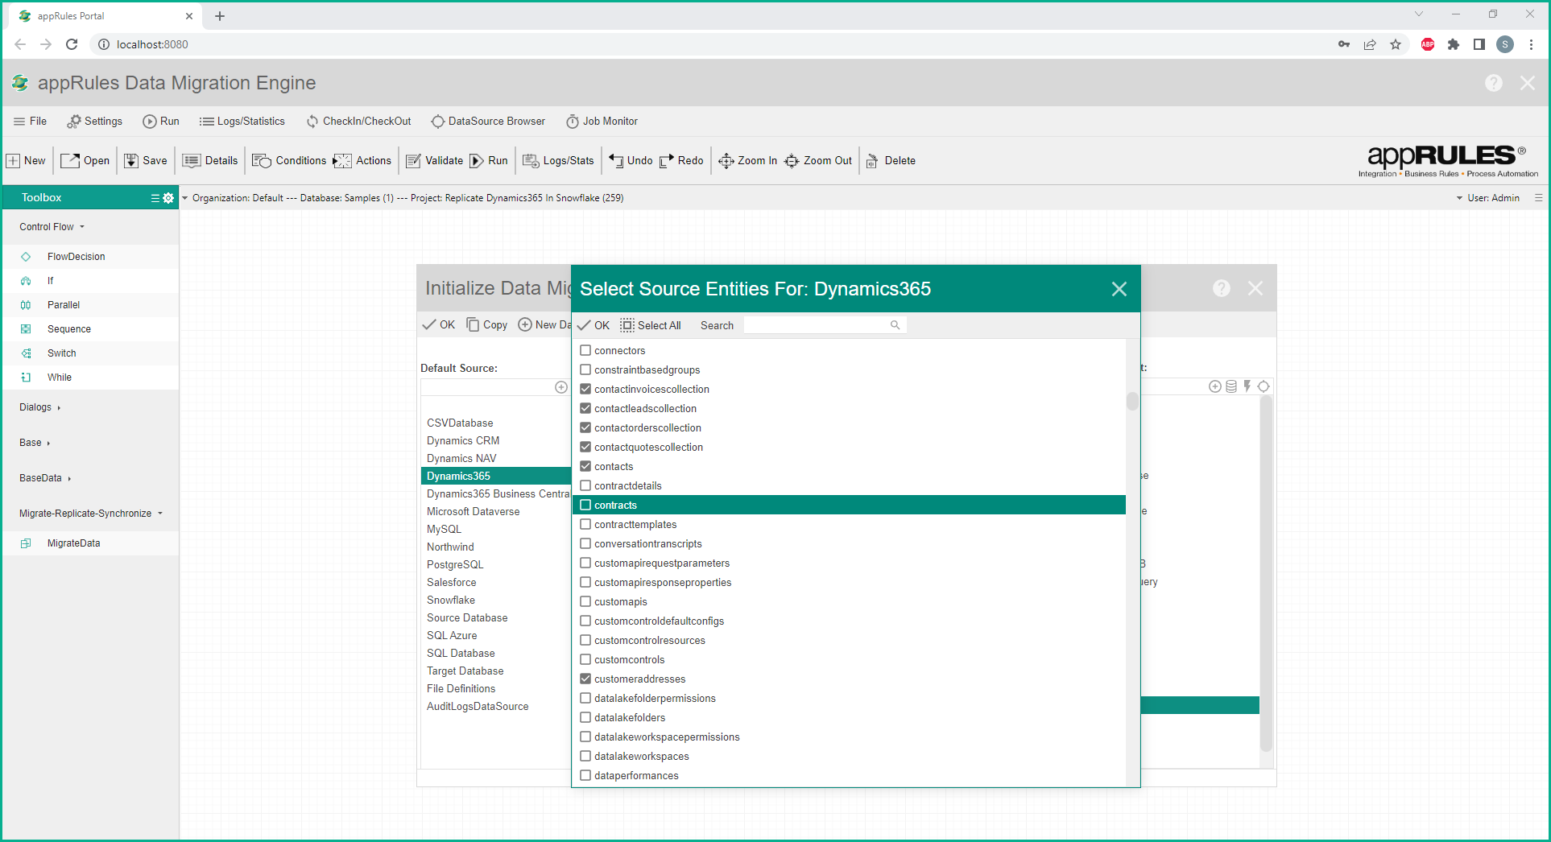Open the Details toolbar item
Viewport: 1551px width, 842px height.
pyautogui.click(x=210, y=160)
